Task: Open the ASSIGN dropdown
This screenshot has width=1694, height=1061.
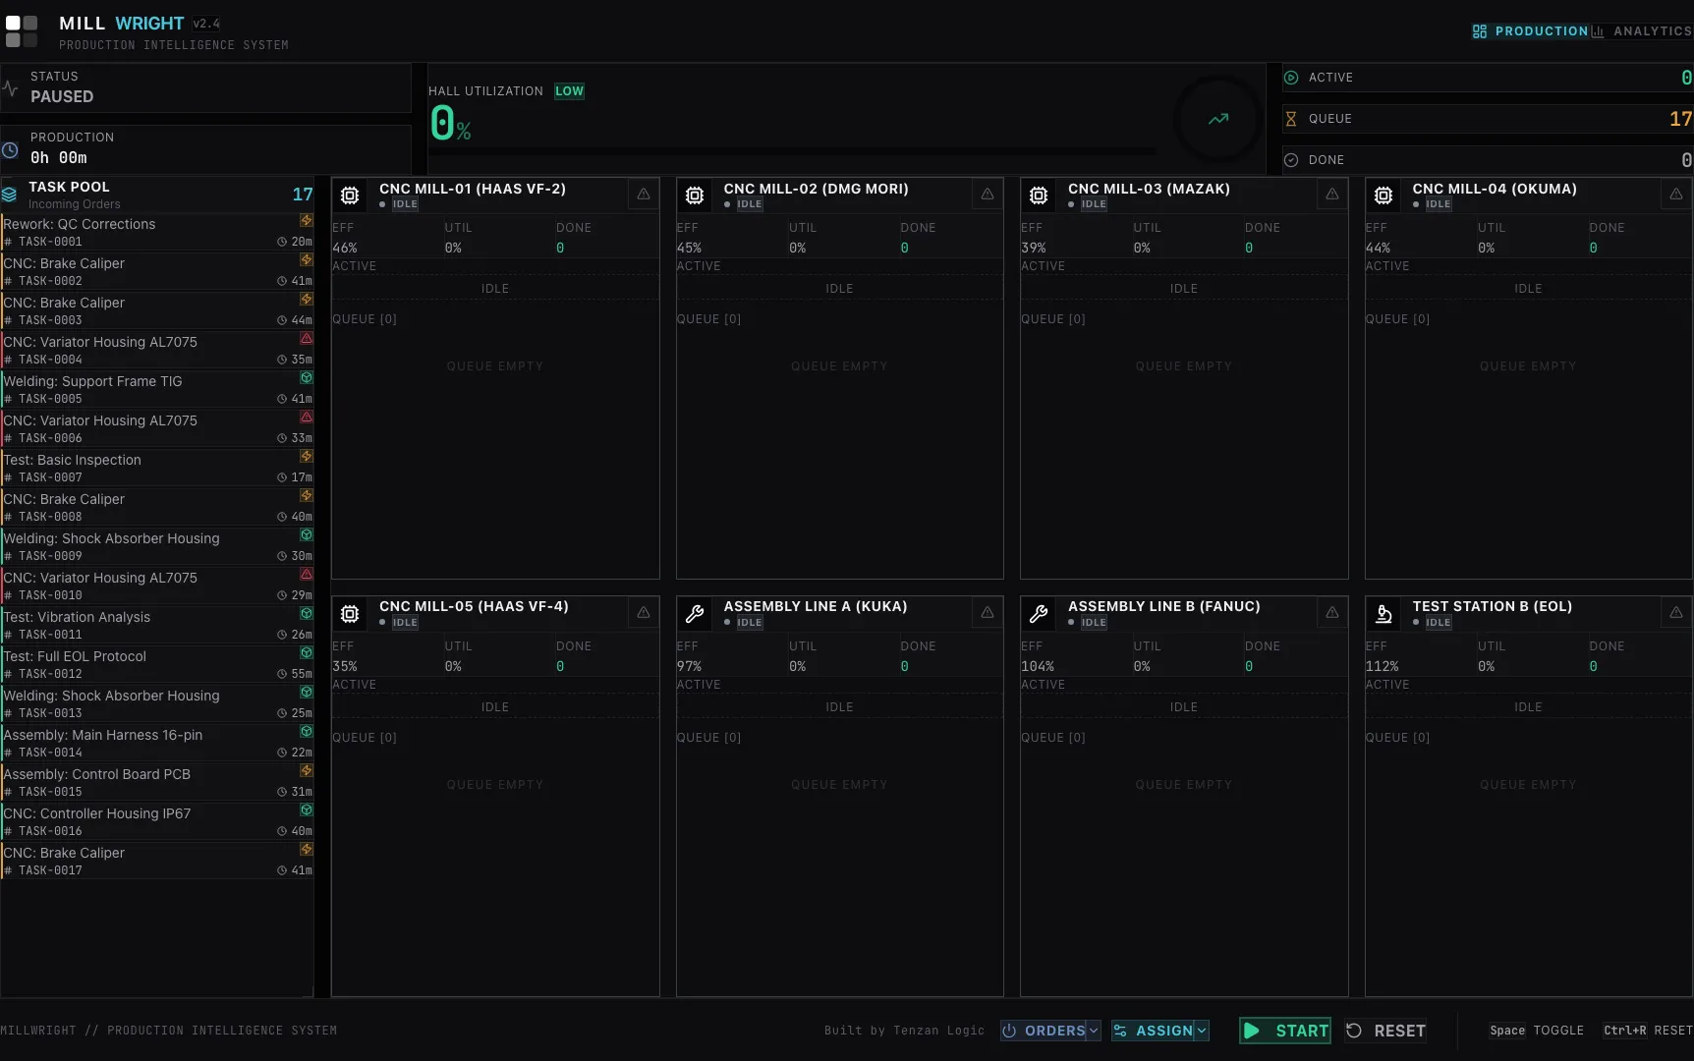Action: pyautogui.click(x=1160, y=1031)
